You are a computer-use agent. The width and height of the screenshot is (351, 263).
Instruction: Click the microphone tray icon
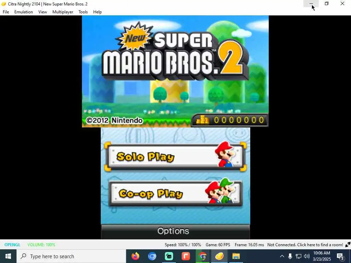(290, 256)
